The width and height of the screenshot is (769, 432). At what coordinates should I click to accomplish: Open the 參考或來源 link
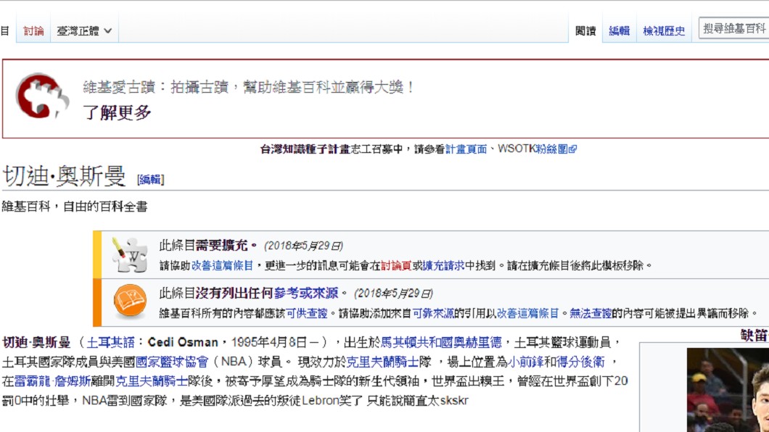pos(306,293)
